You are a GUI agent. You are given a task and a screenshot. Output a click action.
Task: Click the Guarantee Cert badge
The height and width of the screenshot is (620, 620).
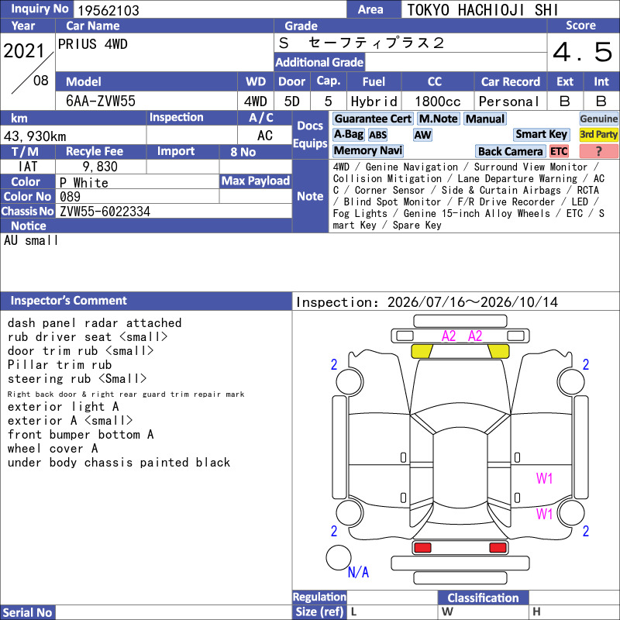[373, 119]
